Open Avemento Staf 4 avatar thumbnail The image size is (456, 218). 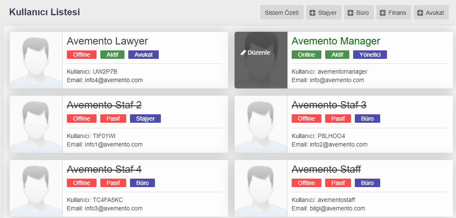36,188
